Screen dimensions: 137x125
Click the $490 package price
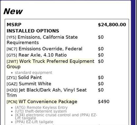point(103,102)
